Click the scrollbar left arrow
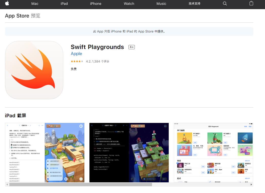This screenshot has width=265, height=193. [7, 185]
